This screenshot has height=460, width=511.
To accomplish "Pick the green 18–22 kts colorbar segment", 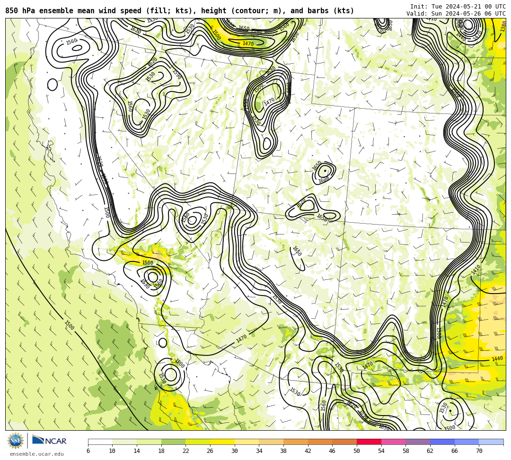I will [x=173, y=442].
